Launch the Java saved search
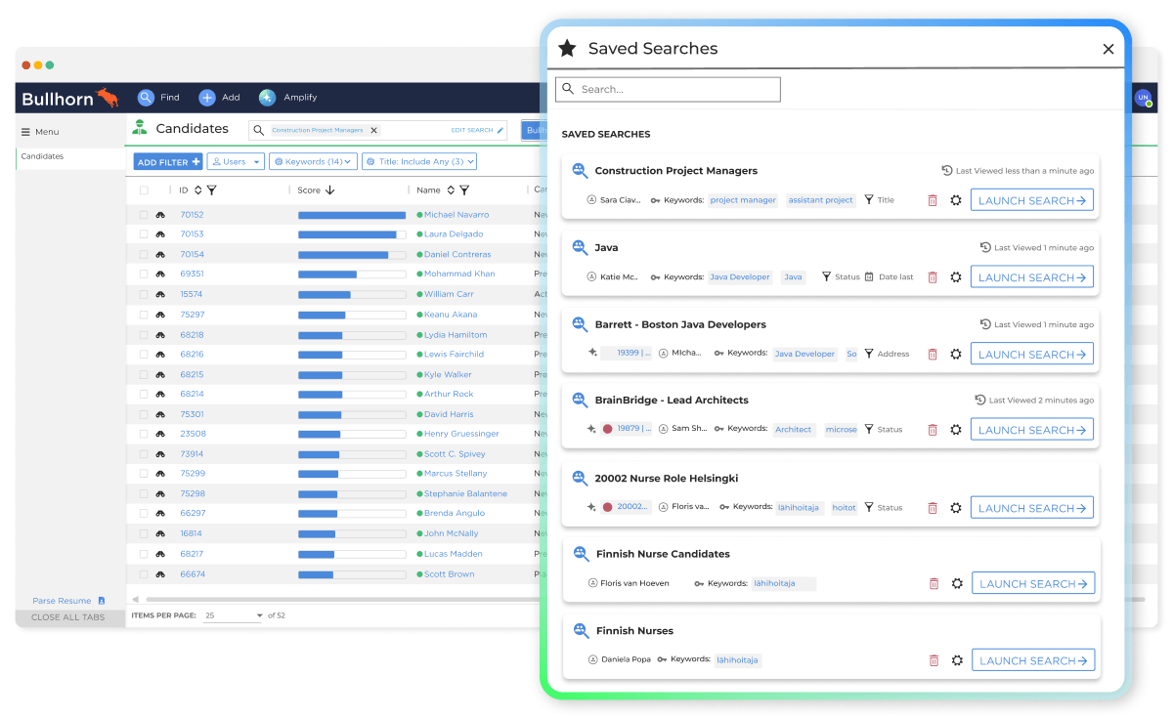 (1032, 277)
